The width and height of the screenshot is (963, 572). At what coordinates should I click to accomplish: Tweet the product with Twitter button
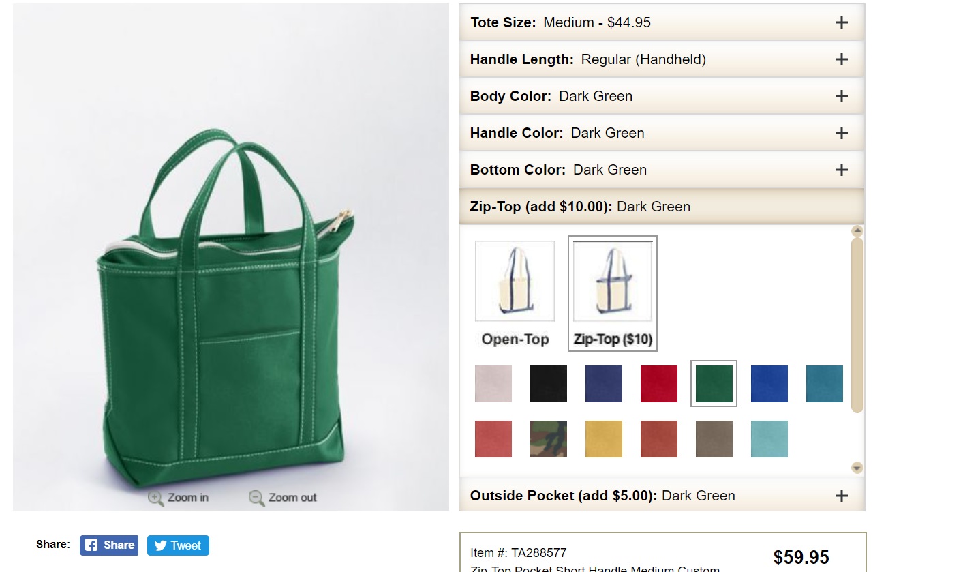[x=178, y=545]
